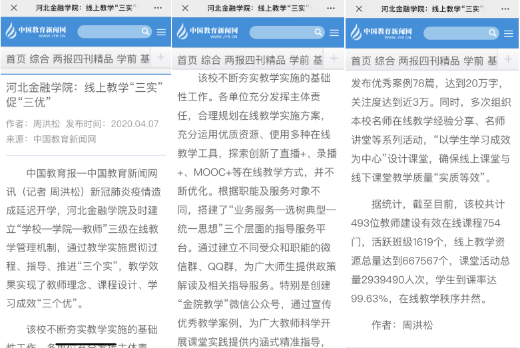Screen dimensions: 520x348
Task: Click line 中国教育报—中国教育新闻网
Action: tap(92, 174)
